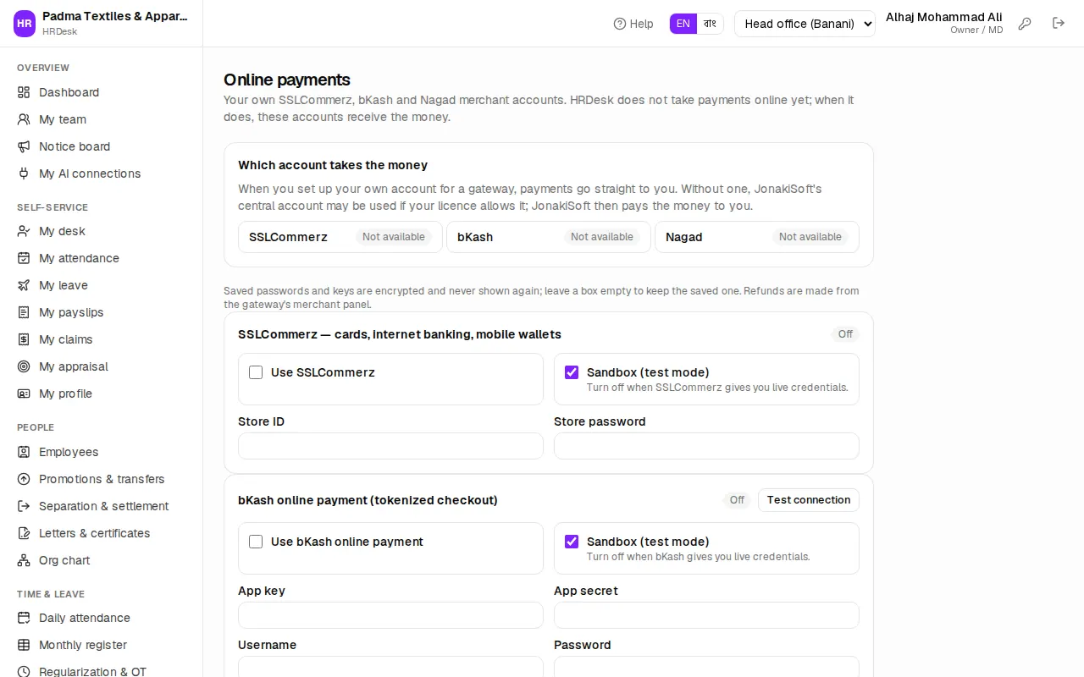This screenshot has width=1084, height=677.
Task: Click the Org chart hierarchy icon
Action: coord(24,560)
